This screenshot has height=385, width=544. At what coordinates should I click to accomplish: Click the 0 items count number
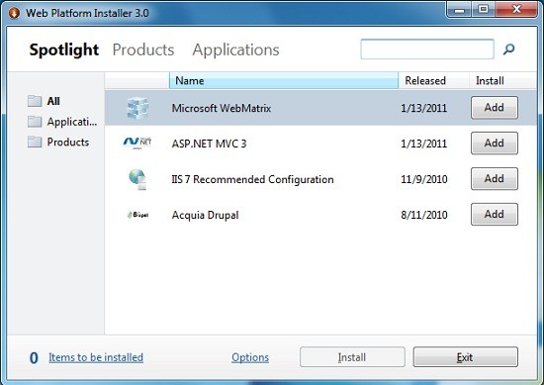34,358
